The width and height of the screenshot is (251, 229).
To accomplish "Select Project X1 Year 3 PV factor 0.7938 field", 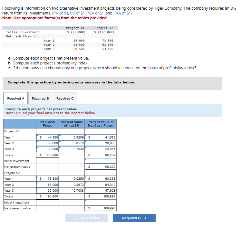I will pyautogui.click(x=72, y=149).
